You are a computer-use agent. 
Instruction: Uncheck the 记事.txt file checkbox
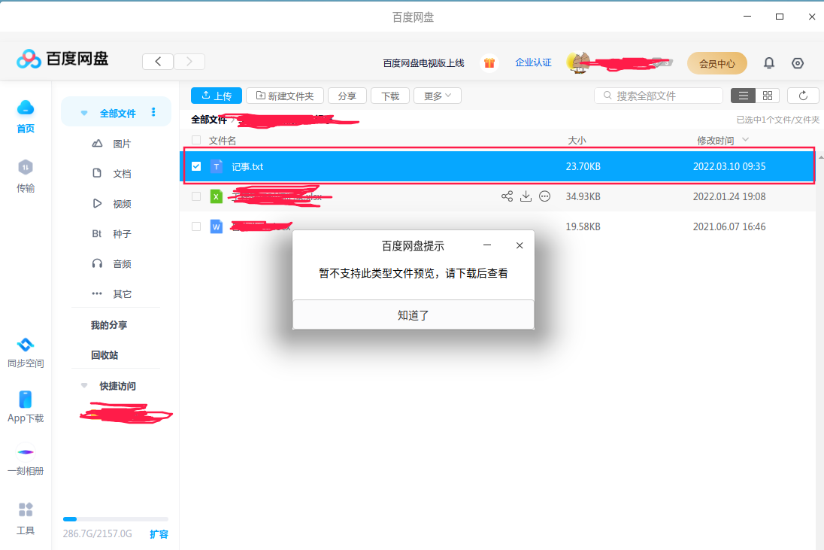tap(196, 166)
